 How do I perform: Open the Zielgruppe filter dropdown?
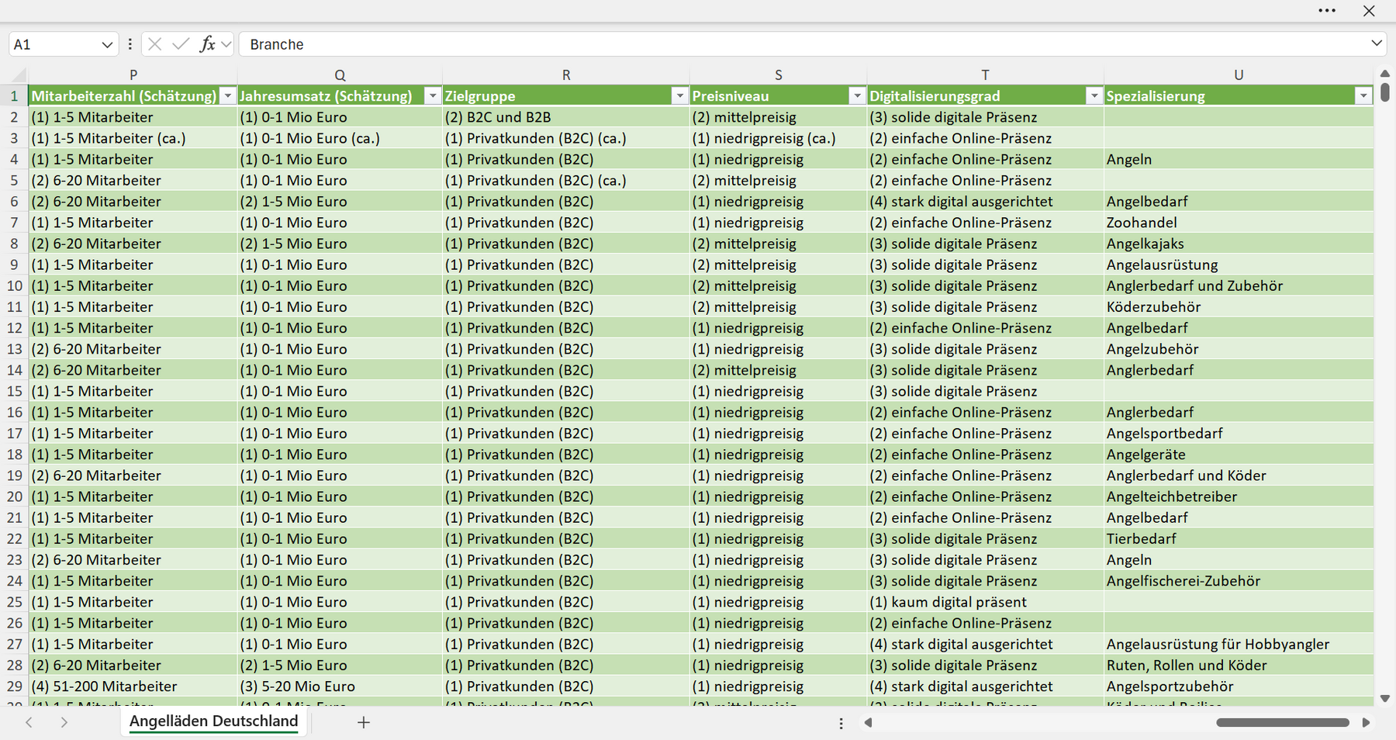click(680, 96)
